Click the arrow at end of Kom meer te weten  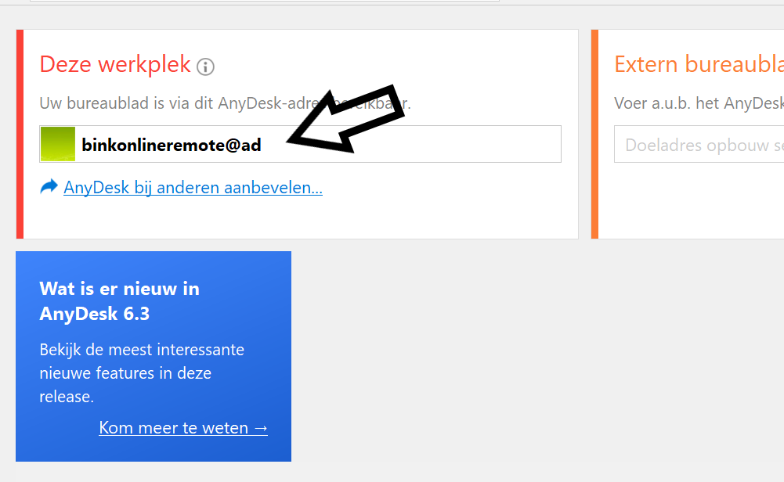261,428
